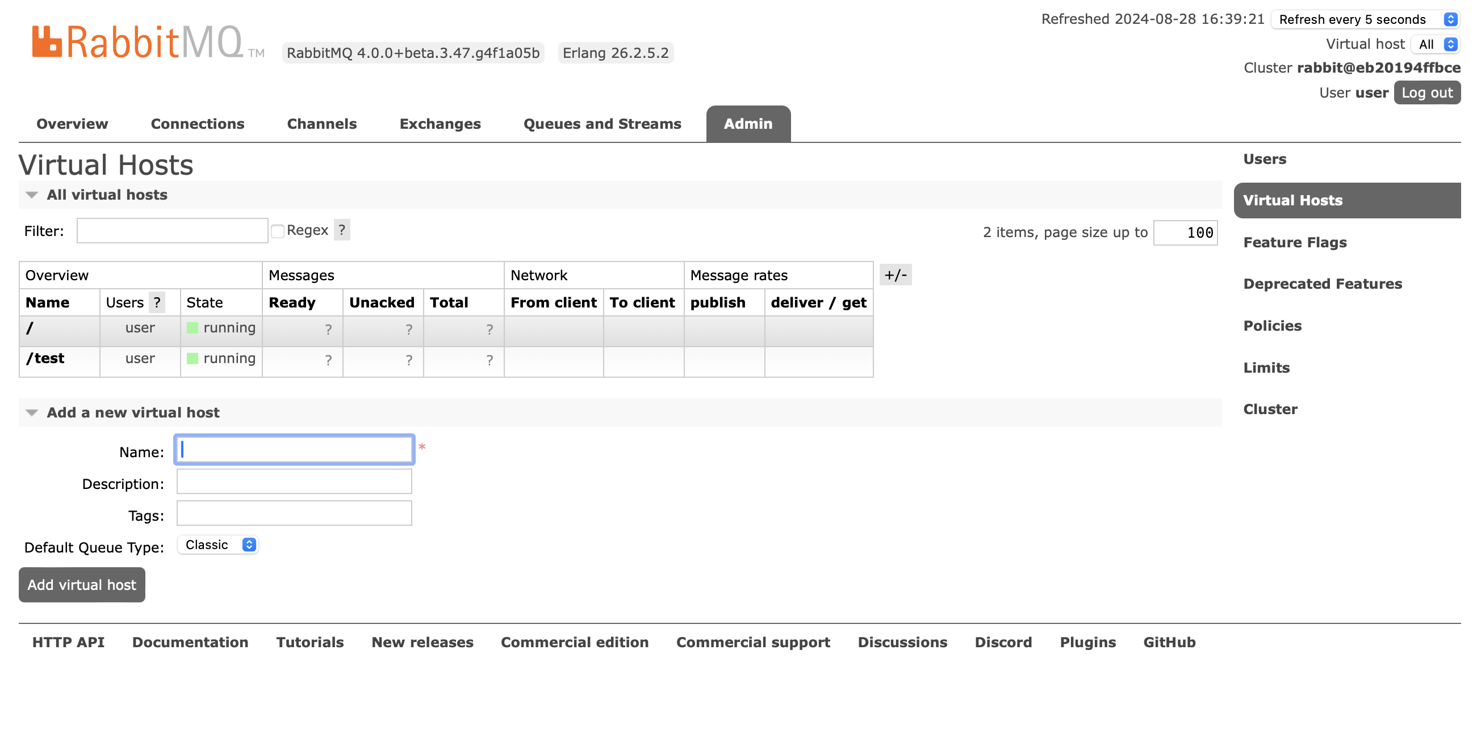Select Virtual Hosts in sidebar

click(x=1346, y=200)
